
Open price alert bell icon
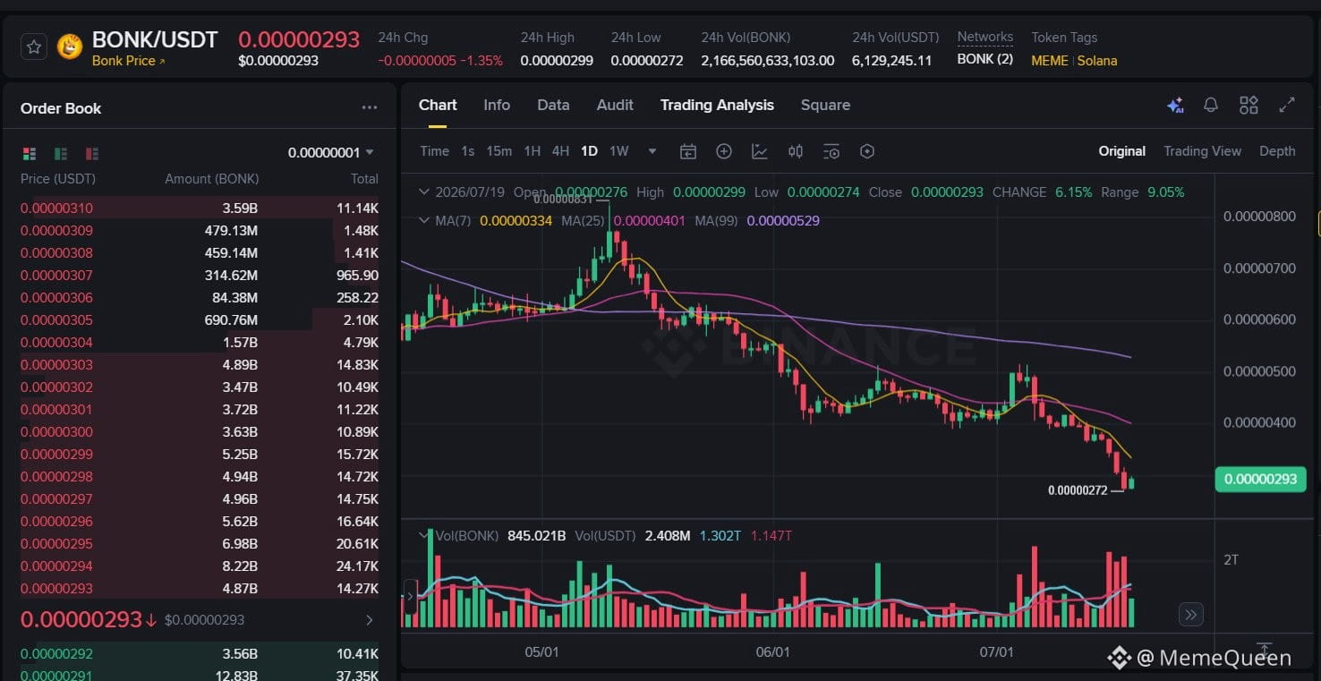(x=1211, y=106)
